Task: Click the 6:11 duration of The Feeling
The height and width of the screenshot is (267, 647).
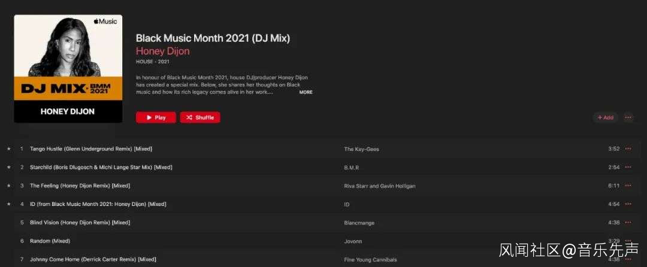Action: 613,186
